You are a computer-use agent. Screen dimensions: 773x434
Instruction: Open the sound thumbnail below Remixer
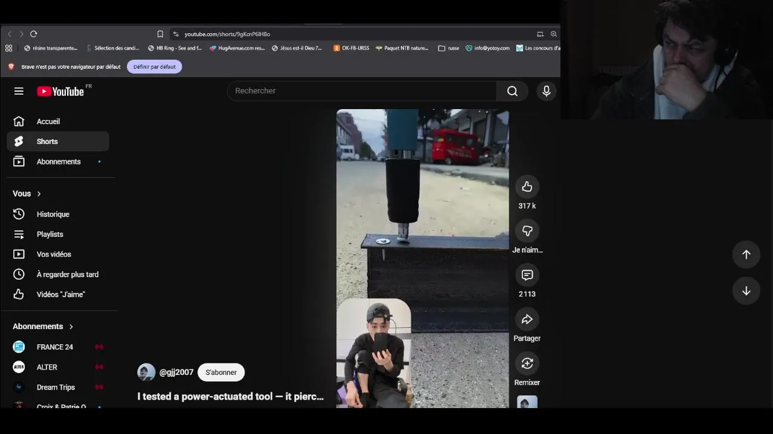coord(527,402)
